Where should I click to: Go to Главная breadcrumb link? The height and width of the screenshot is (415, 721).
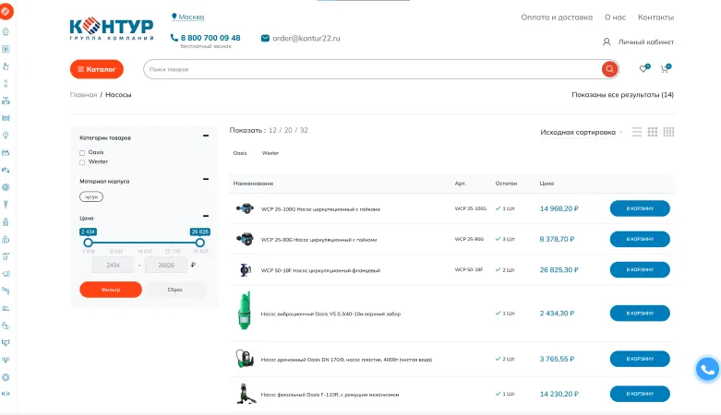tap(83, 95)
